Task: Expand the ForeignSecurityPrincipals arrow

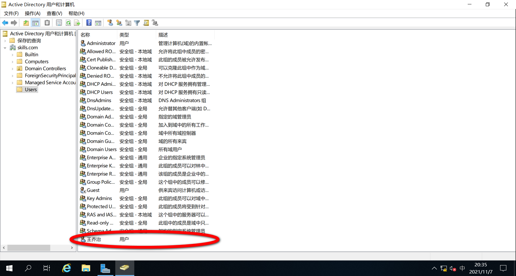Action: (x=12, y=76)
